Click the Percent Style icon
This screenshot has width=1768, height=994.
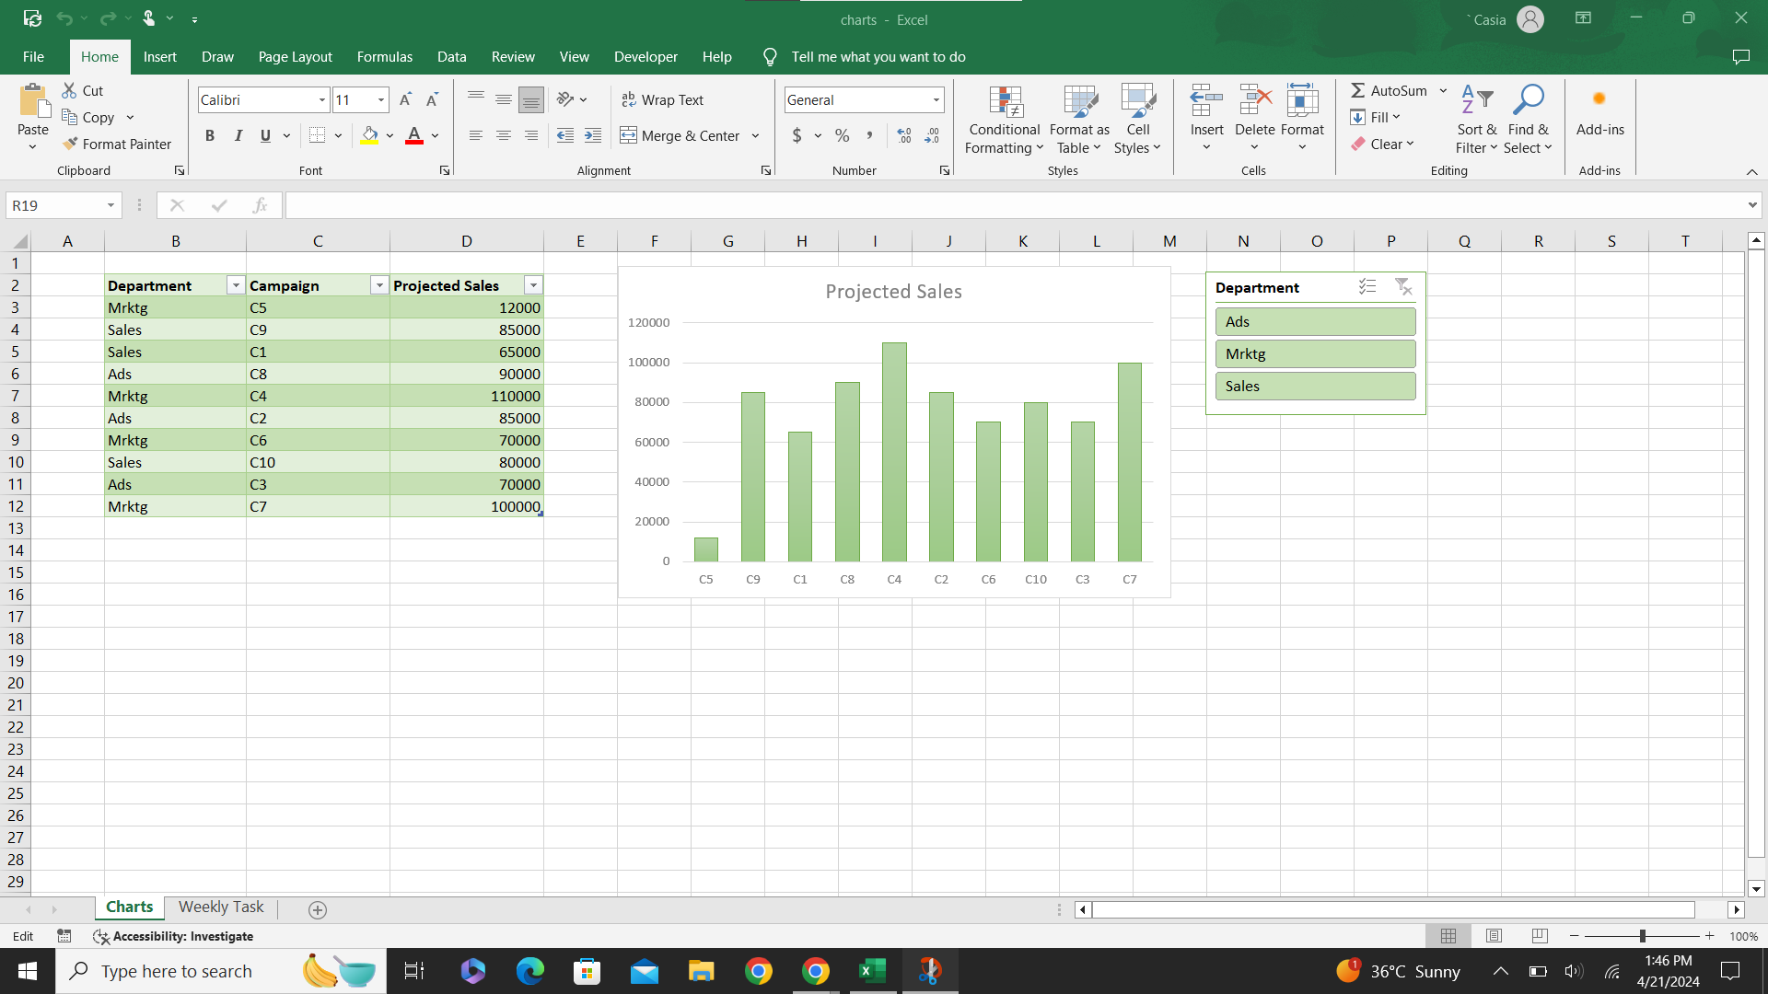(x=842, y=135)
